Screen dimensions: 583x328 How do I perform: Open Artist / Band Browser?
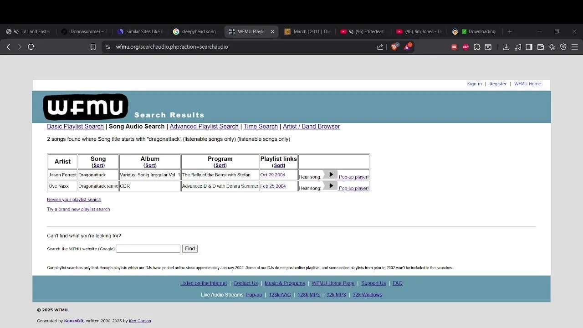311,127
